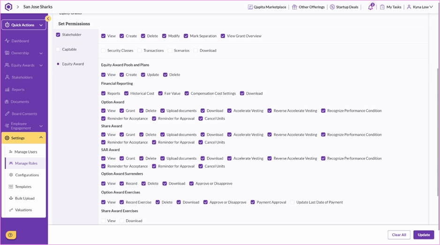Viewport: 440px width, 245px height.
Task: Open Templates settings page
Action: [x=23, y=187]
